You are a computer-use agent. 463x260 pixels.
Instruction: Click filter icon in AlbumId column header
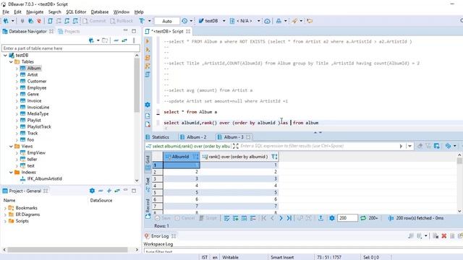pyautogui.click(x=196, y=157)
